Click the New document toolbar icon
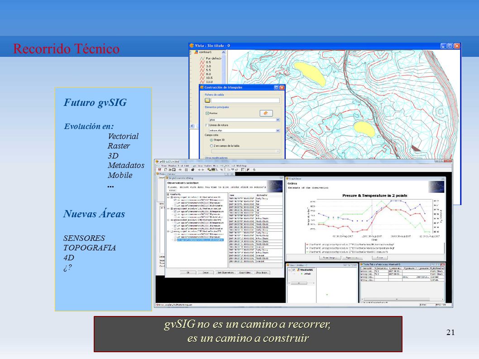This screenshot has width=479, height=359. [166, 170]
